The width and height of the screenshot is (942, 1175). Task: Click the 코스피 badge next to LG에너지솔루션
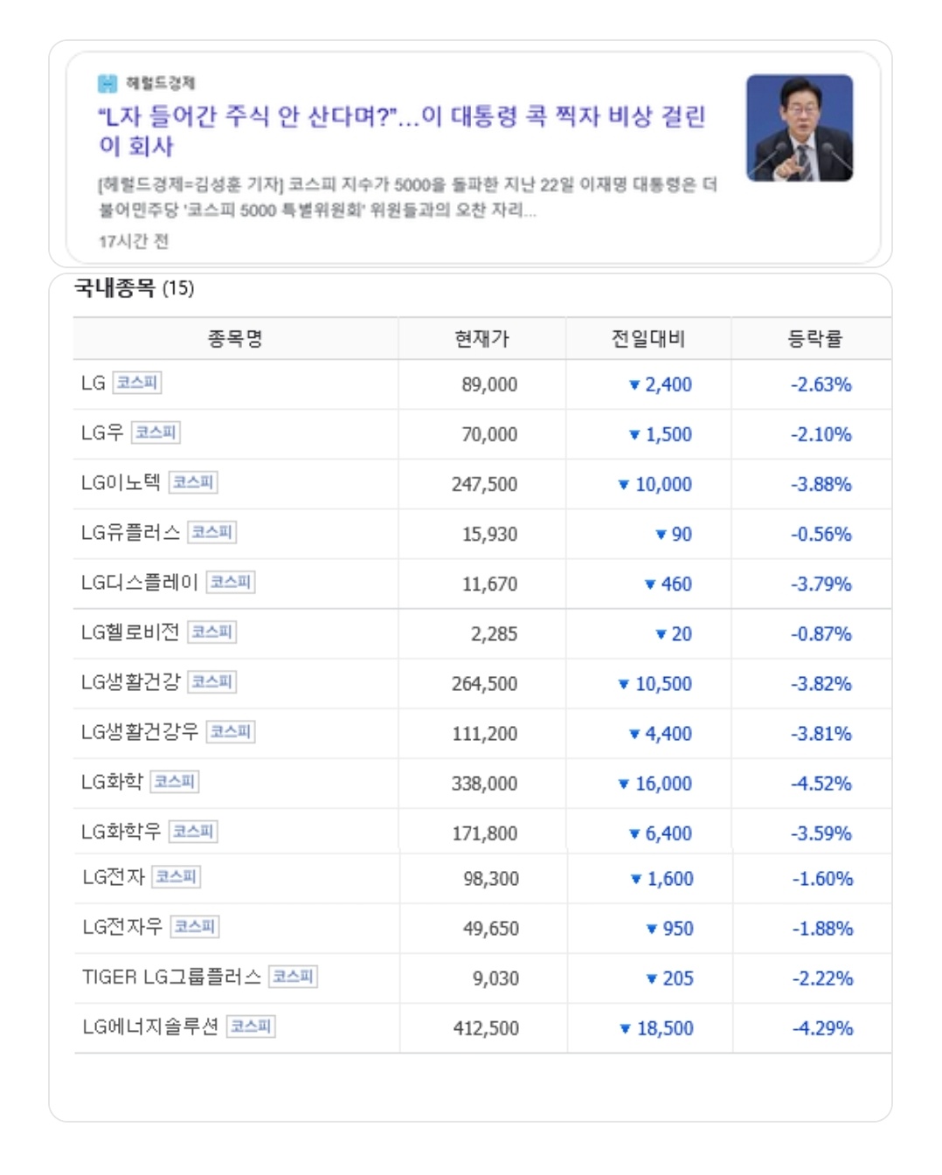[x=251, y=1026]
